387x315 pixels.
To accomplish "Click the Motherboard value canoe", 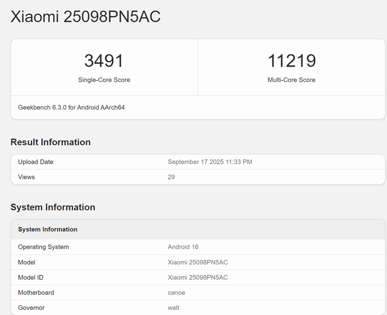I will click(176, 293).
